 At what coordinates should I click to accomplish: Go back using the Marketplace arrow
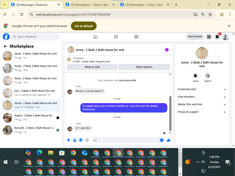coord(5,46)
